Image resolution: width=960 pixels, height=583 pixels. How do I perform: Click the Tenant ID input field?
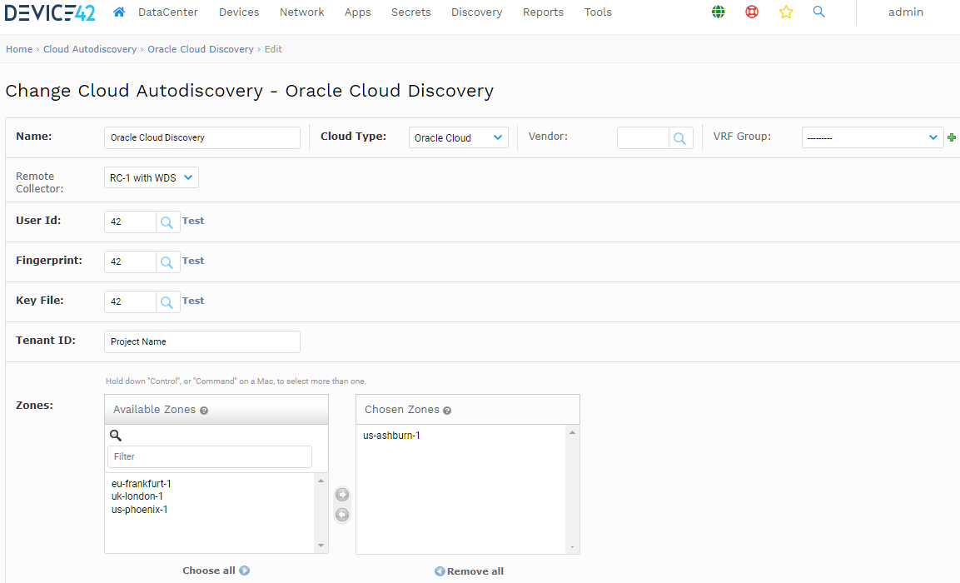[201, 341]
